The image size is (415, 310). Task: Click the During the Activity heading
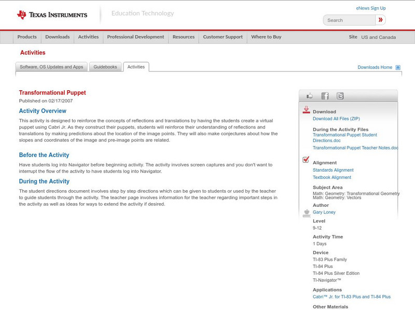44,181
